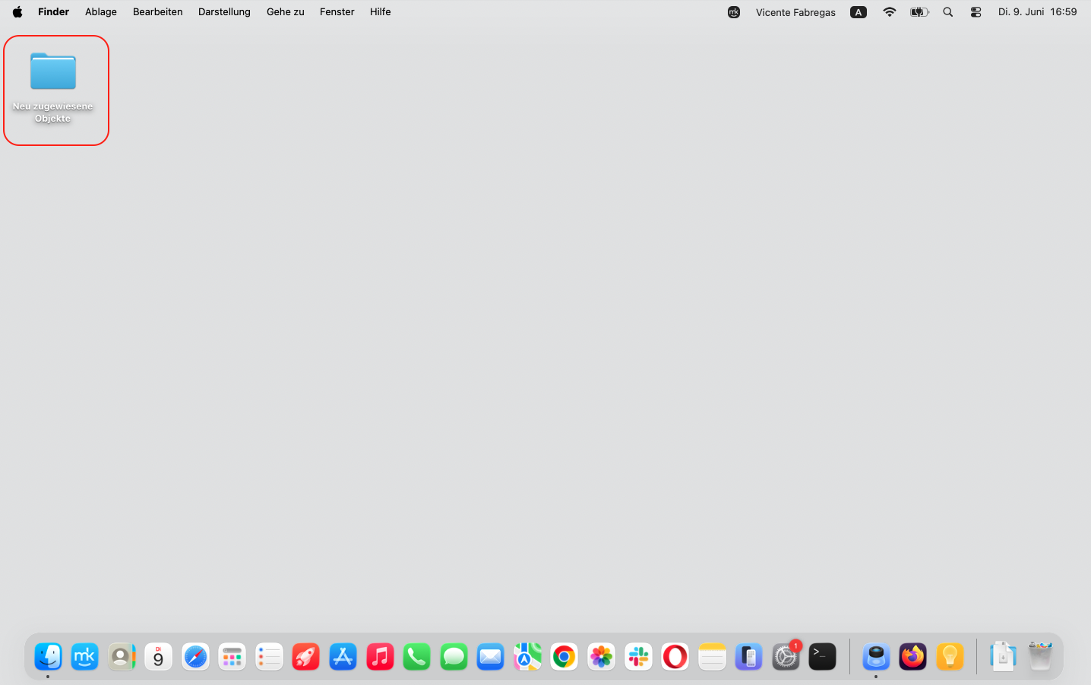Viewport: 1091px width, 685px height.
Task: Launch Google Chrome from the Dock
Action: point(564,656)
